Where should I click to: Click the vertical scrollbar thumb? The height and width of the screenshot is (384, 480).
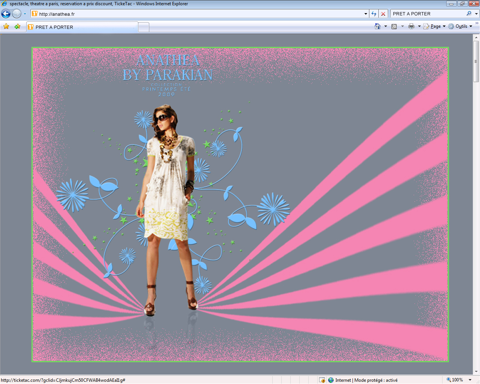coord(476,61)
